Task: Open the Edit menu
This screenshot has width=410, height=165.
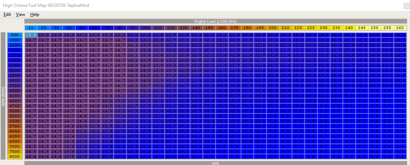Action: [7, 14]
